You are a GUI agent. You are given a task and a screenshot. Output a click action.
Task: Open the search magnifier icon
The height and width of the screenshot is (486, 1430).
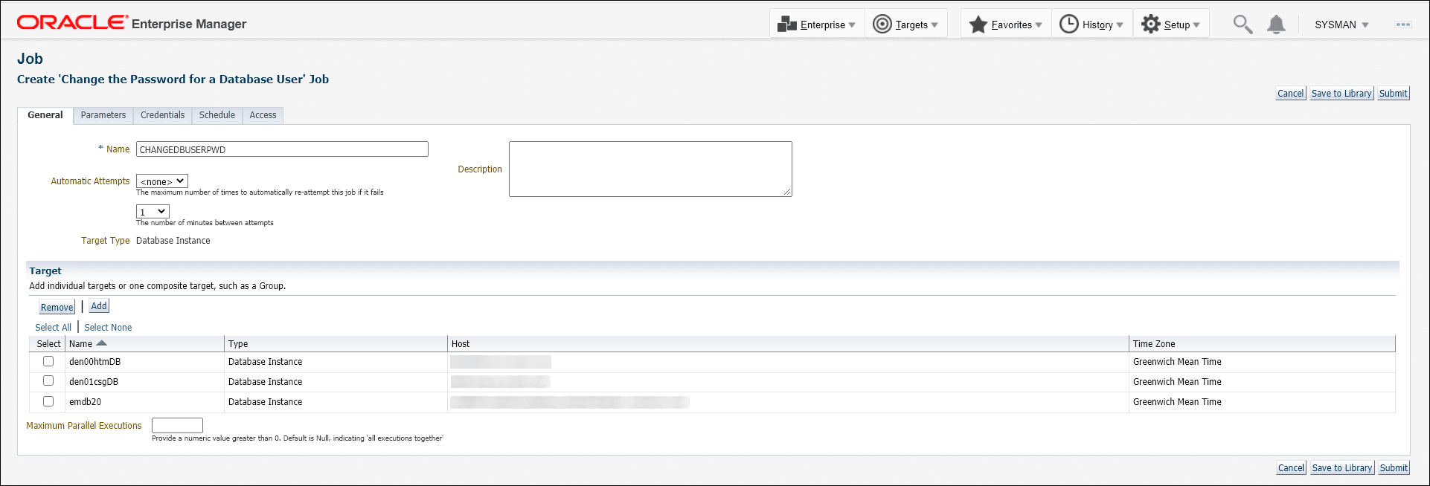coord(1242,25)
